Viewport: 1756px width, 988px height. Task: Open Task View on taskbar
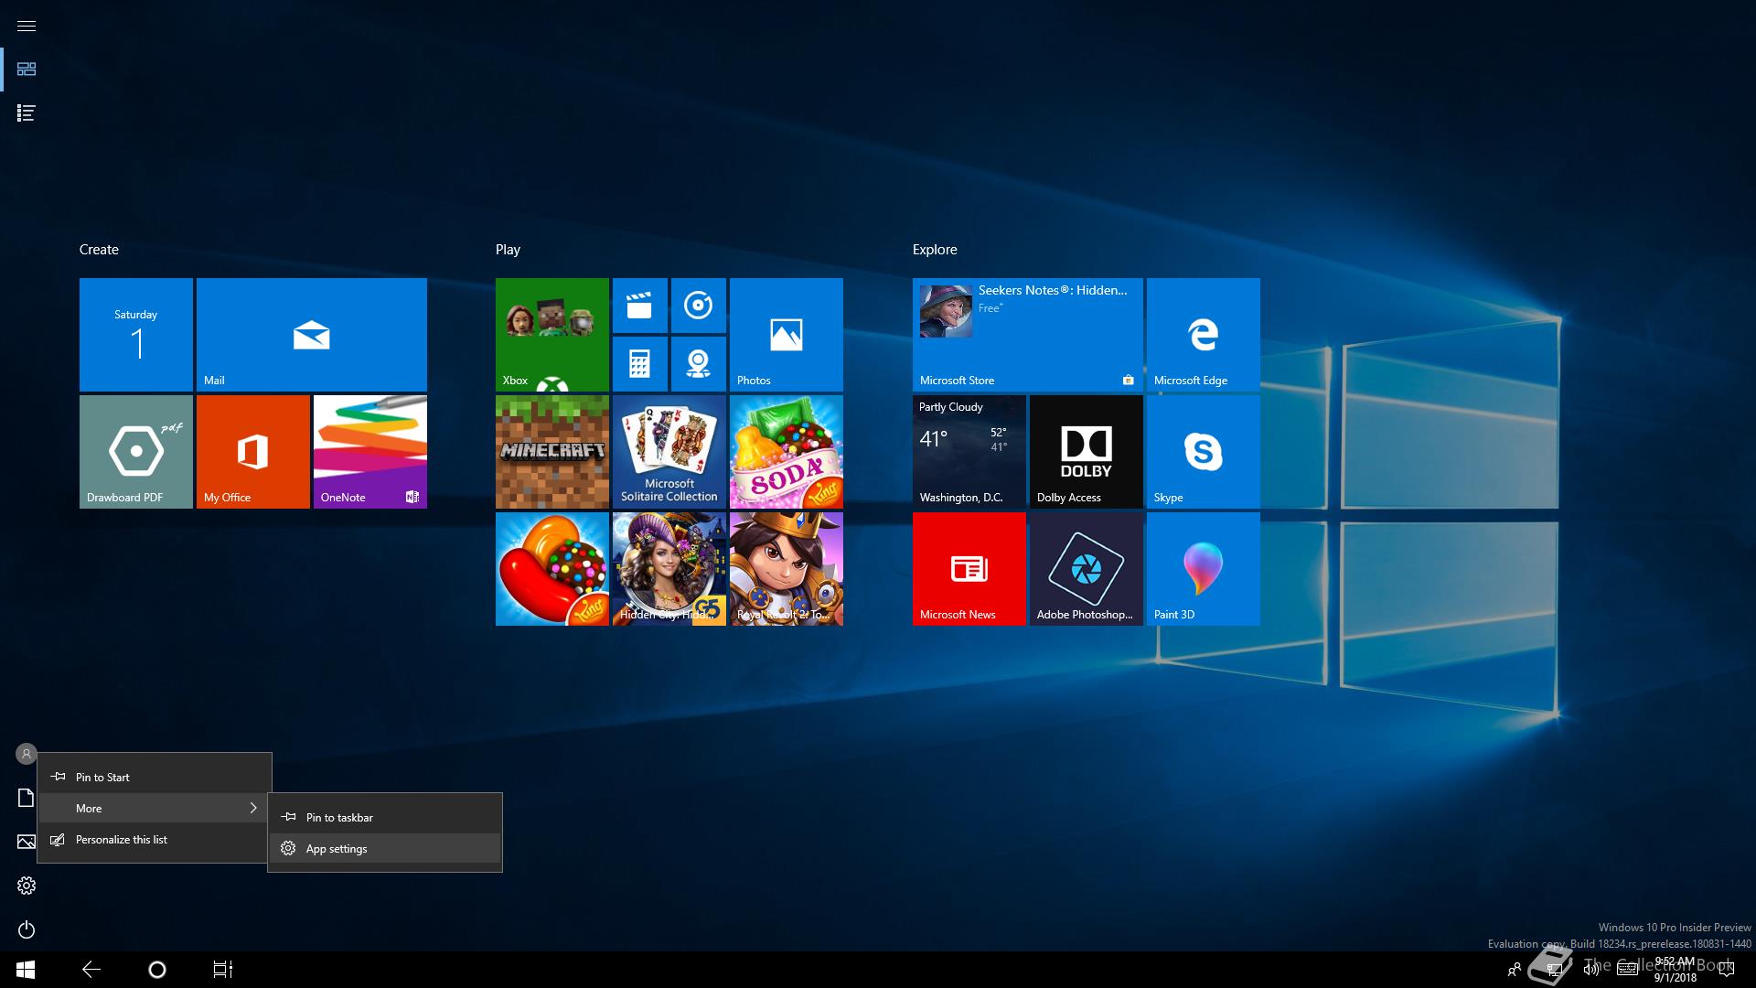point(223,970)
